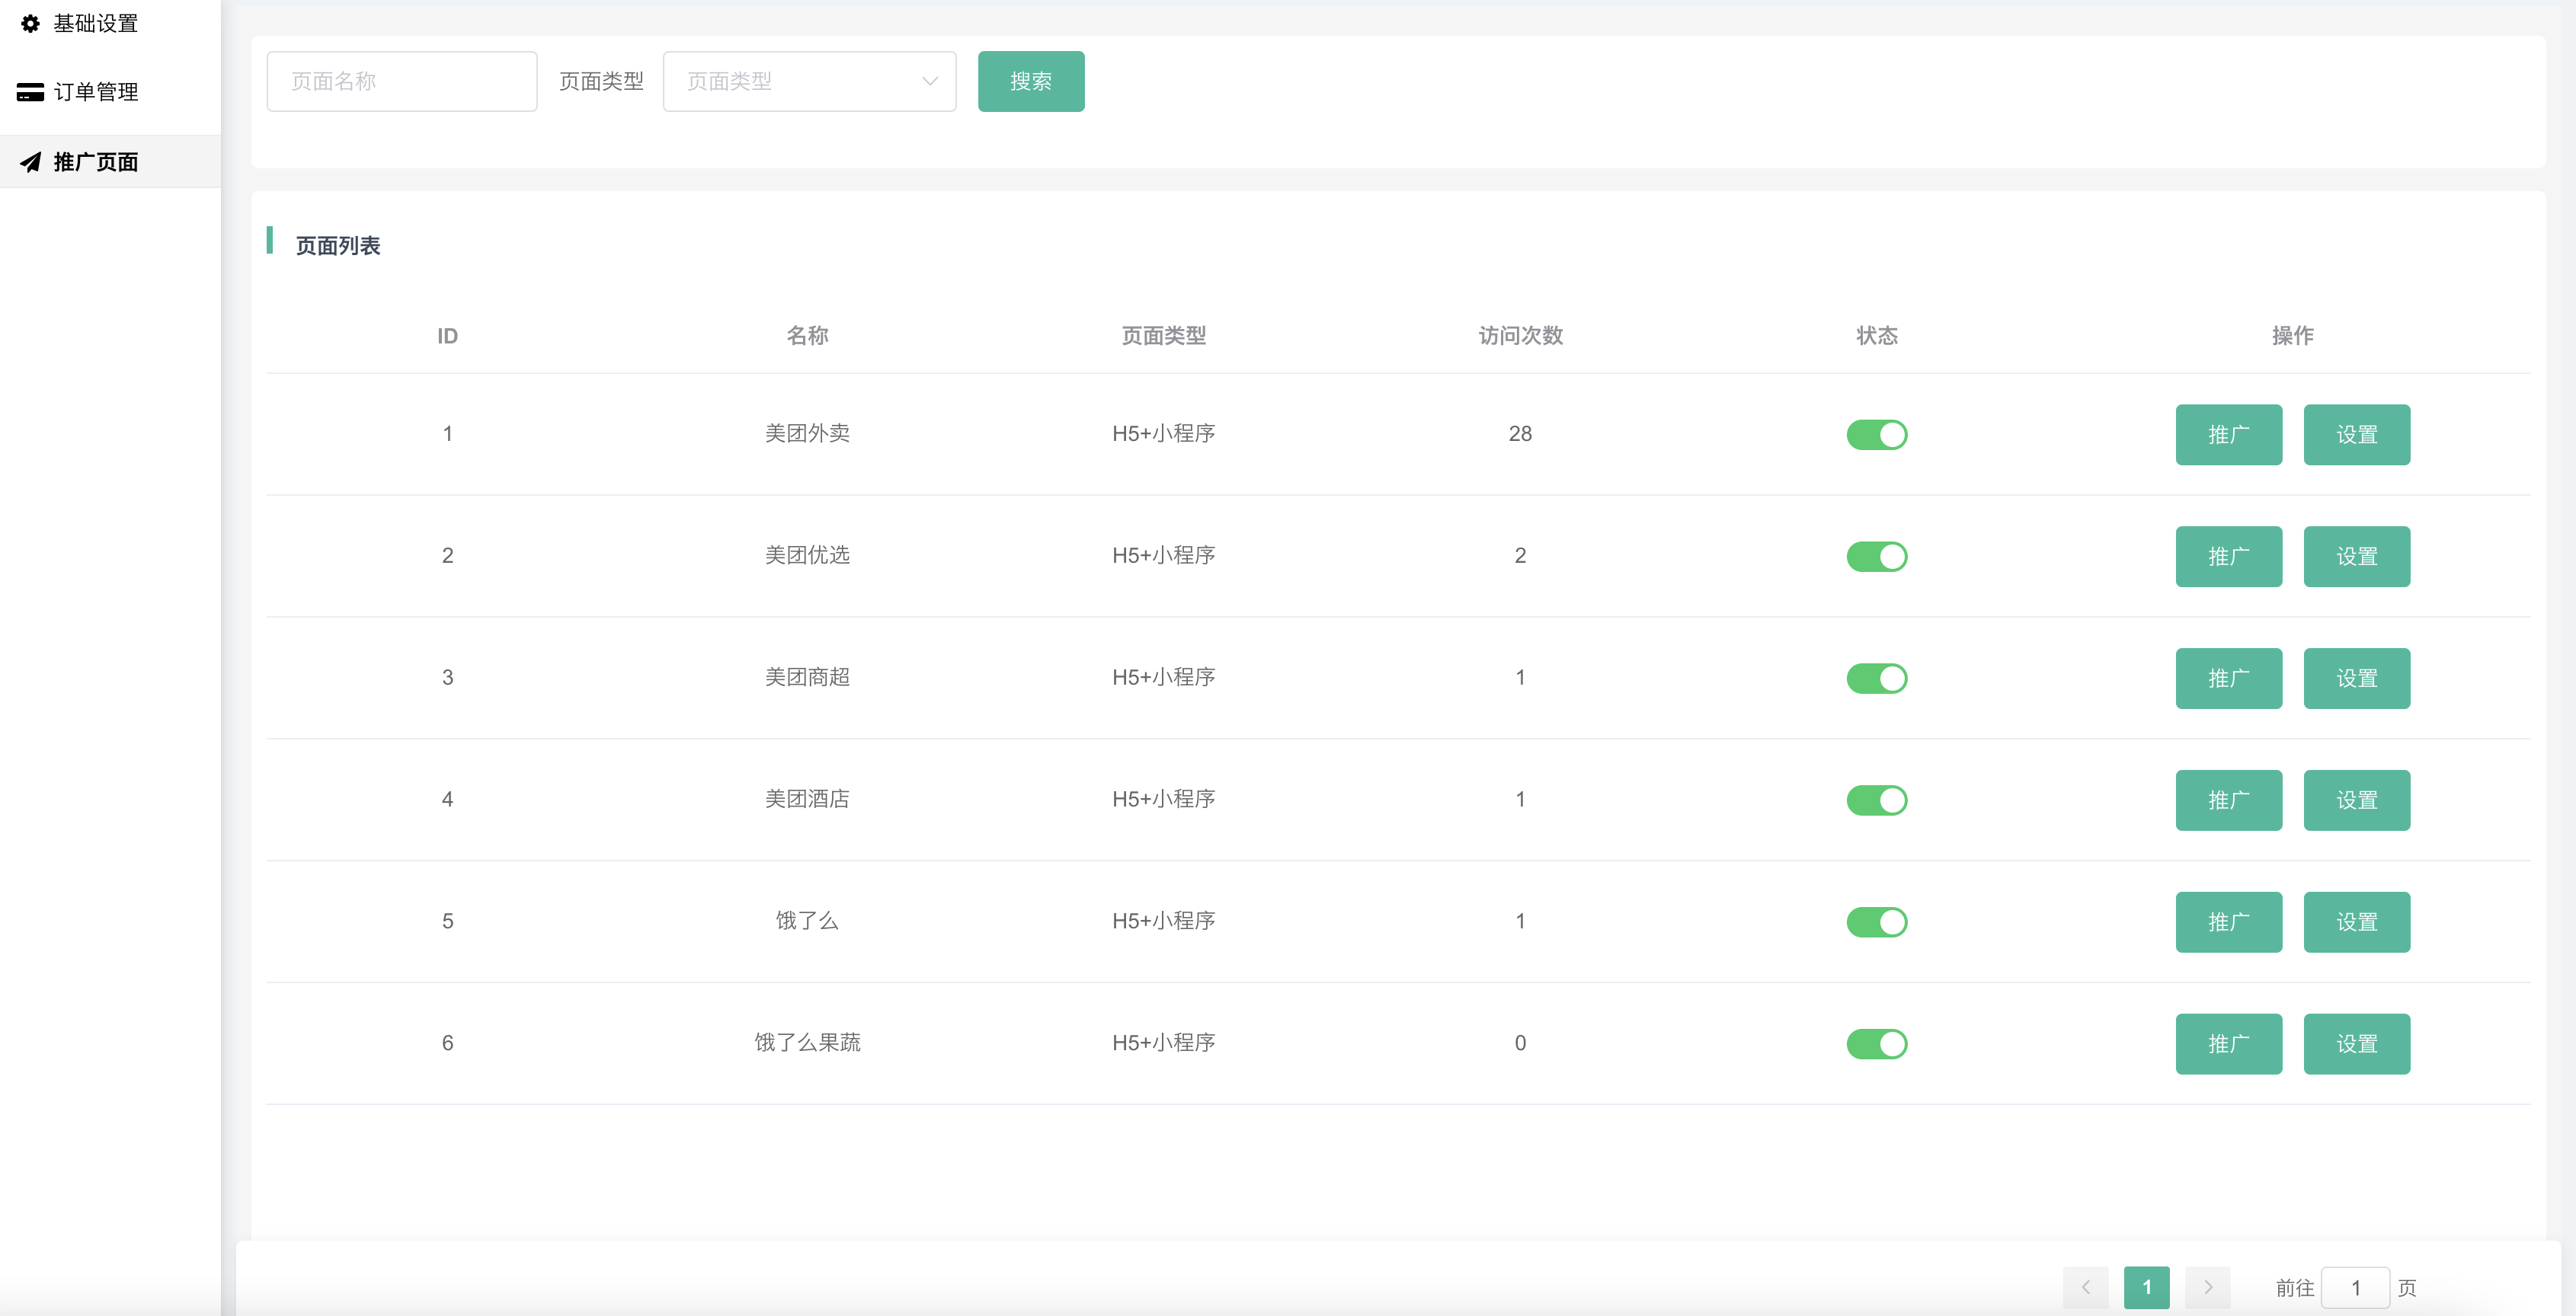Click the 名称 column header
The image size is (2576, 1316).
[807, 336]
